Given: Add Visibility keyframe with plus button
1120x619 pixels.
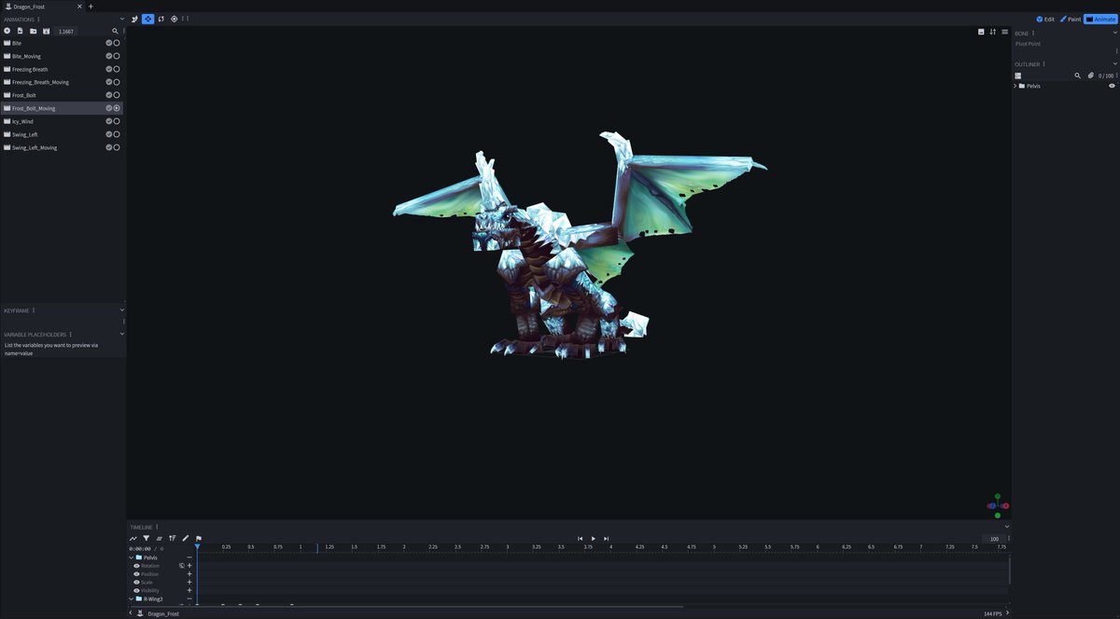Looking at the screenshot, I should (189, 591).
